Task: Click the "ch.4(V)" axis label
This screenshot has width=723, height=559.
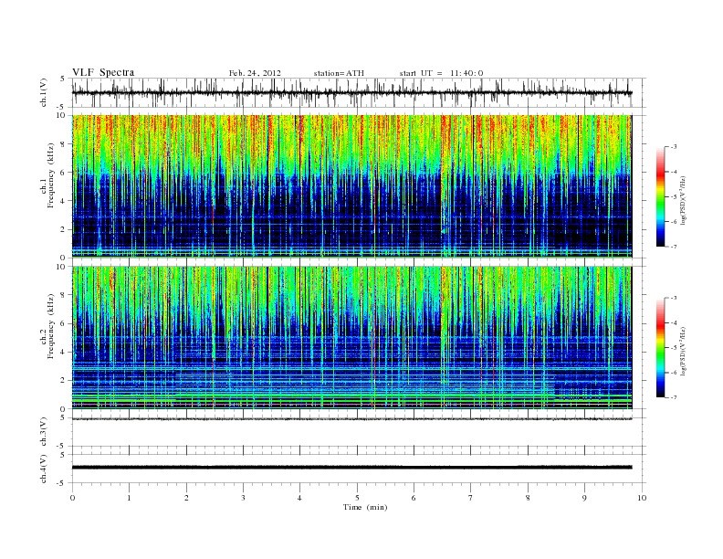Action: (44, 469)
